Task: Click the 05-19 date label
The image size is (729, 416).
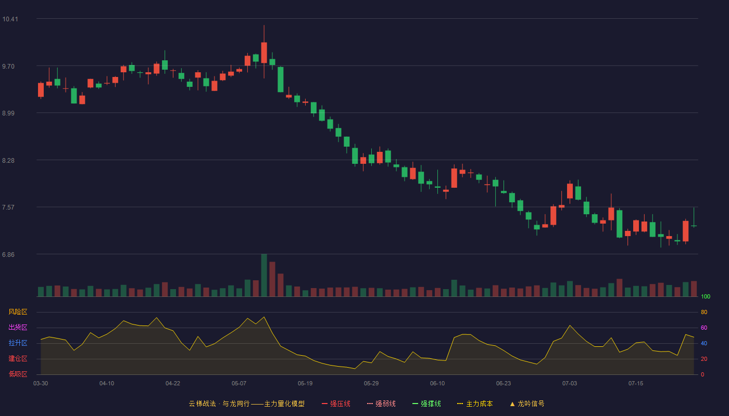Action: (305, 383)
